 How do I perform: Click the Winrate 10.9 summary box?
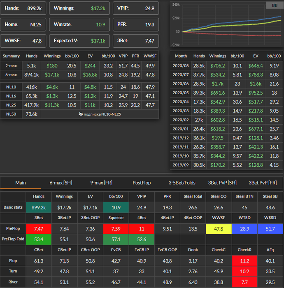(79, 24)
